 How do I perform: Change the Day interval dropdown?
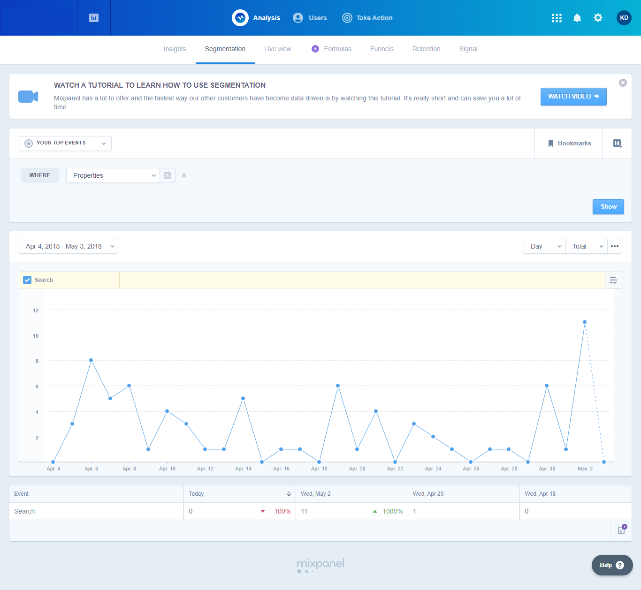545,246
